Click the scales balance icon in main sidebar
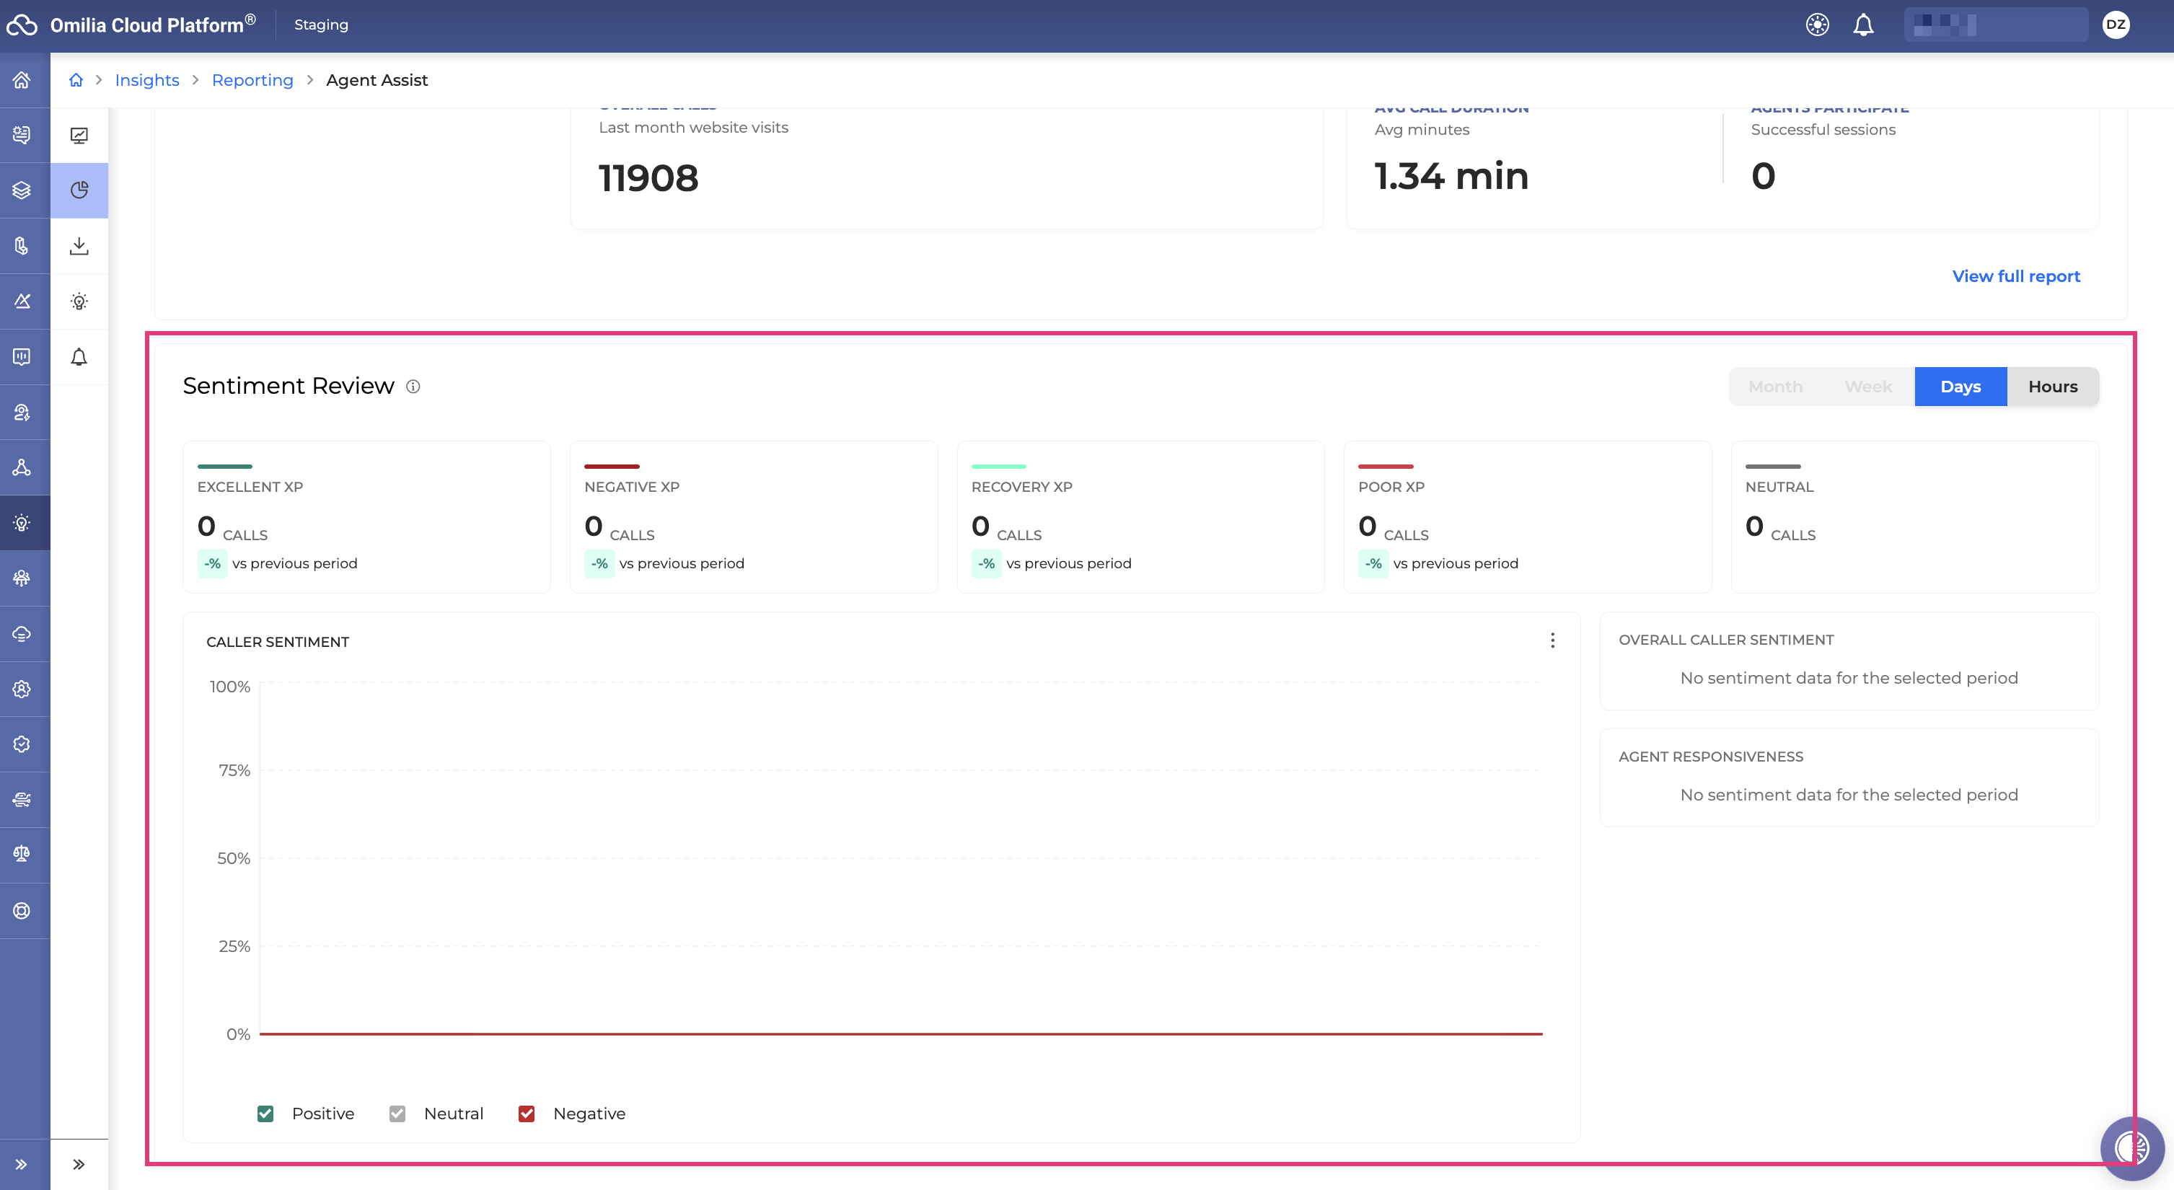The image size is (2174, 1190). 22,854
